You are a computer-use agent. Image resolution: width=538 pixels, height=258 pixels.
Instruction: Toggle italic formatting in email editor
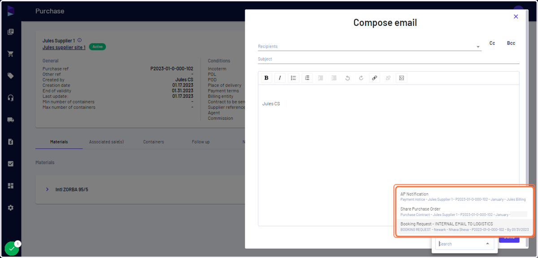(x=280, y=78)
